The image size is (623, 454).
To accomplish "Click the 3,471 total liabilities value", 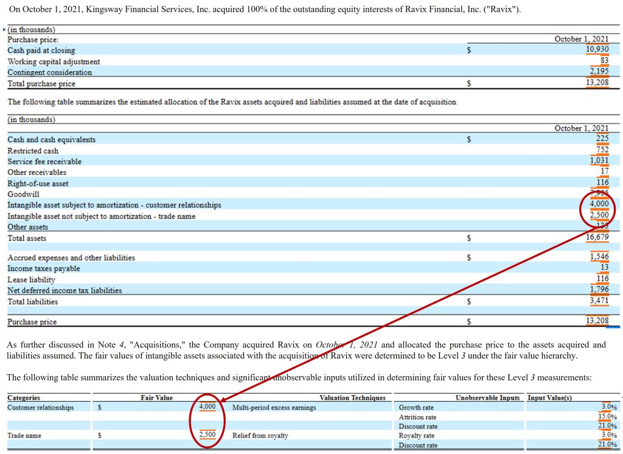I will tap(599, 300).
